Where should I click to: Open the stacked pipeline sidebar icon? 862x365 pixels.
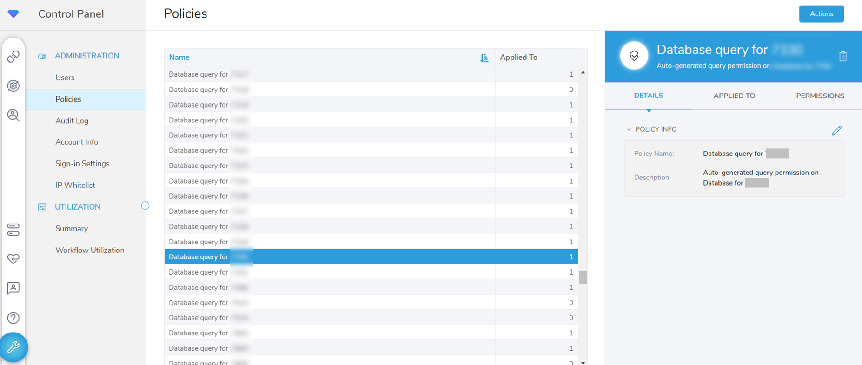click(13, 230)
